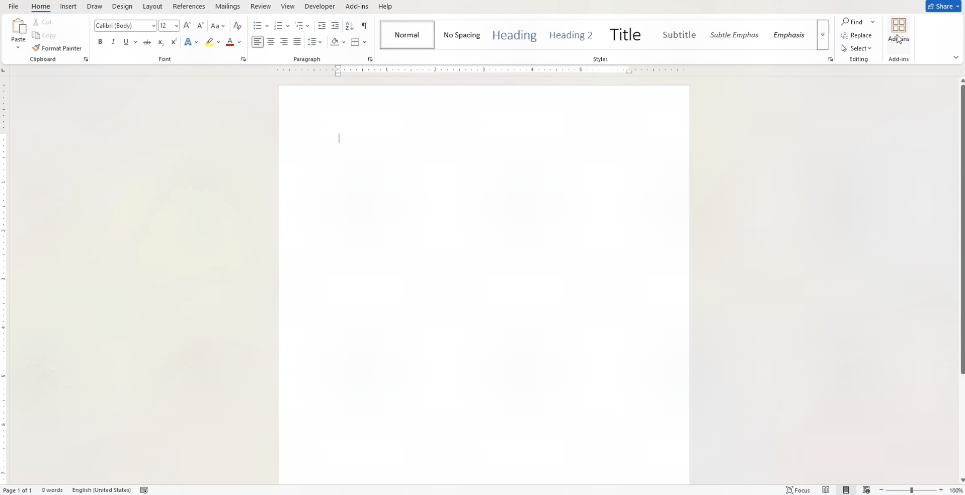
Task: Open Paragraph dialog launcher
Action: (x=370, y=59)
